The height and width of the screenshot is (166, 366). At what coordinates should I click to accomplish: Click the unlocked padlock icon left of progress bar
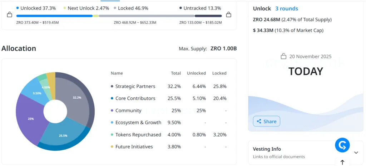point(9,15)
